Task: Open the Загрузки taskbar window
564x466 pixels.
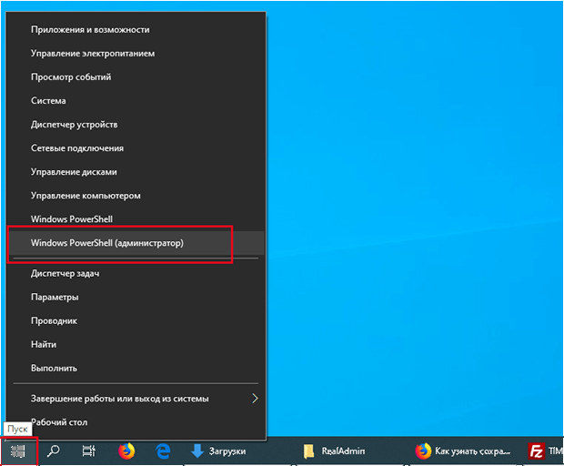Action: [218, 451]
